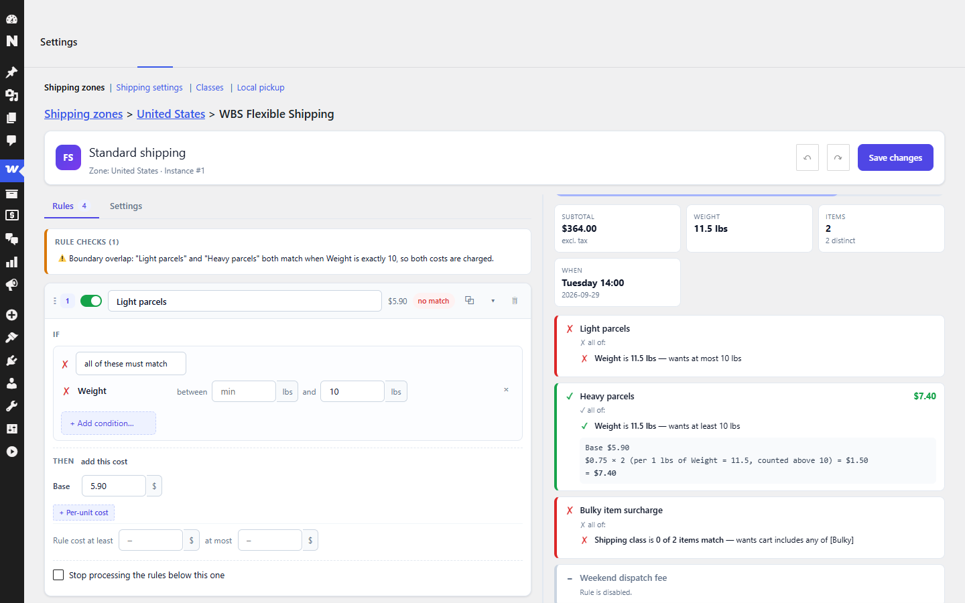Viewport: 965px width, 603px height.
Task: Click the '+ Per-unit cost' button
Action: pos(84,513)
